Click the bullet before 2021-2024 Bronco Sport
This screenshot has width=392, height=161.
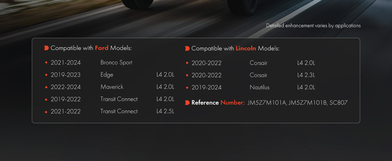coord(46,63)
